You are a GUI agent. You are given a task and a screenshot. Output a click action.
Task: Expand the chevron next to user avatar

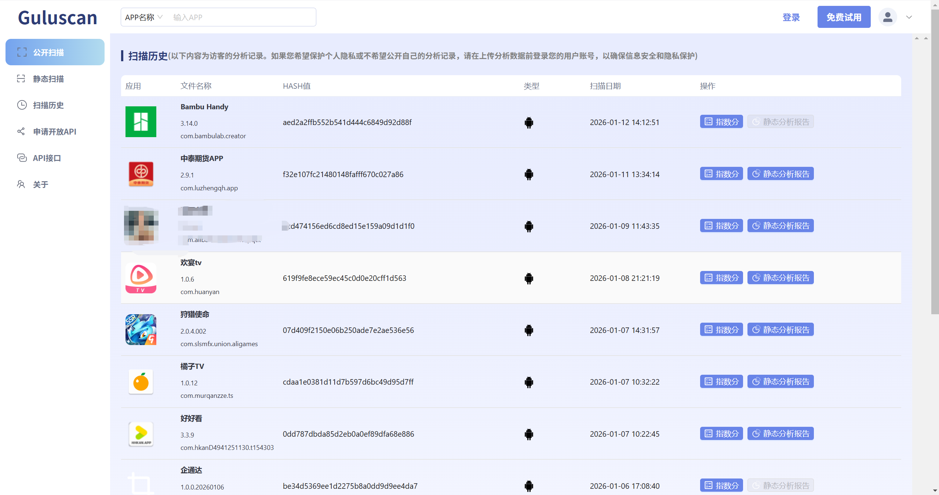(x=909, y=17)
